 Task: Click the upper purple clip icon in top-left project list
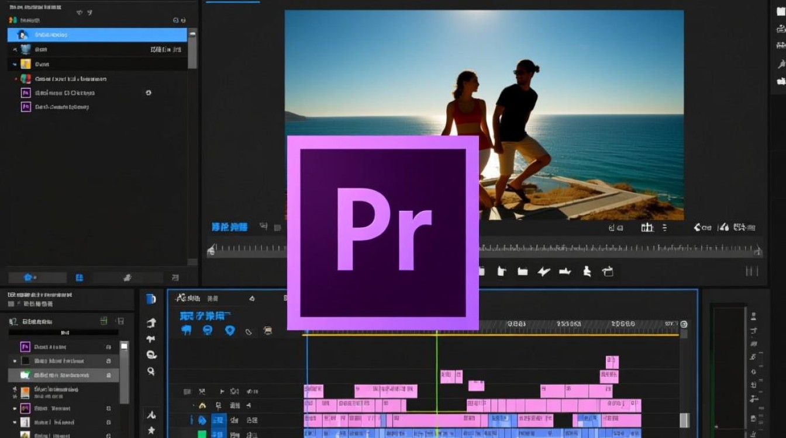point(26,92)
